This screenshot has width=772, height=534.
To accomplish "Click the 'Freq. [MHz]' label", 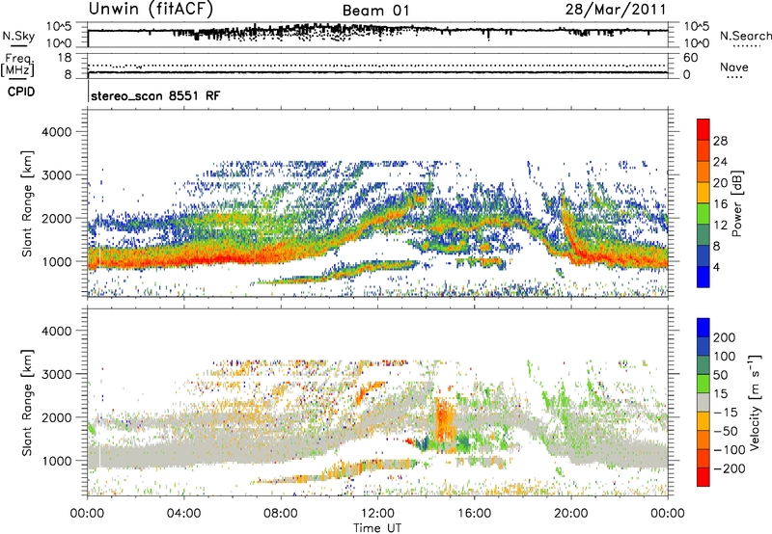I will tap(17, 65).
